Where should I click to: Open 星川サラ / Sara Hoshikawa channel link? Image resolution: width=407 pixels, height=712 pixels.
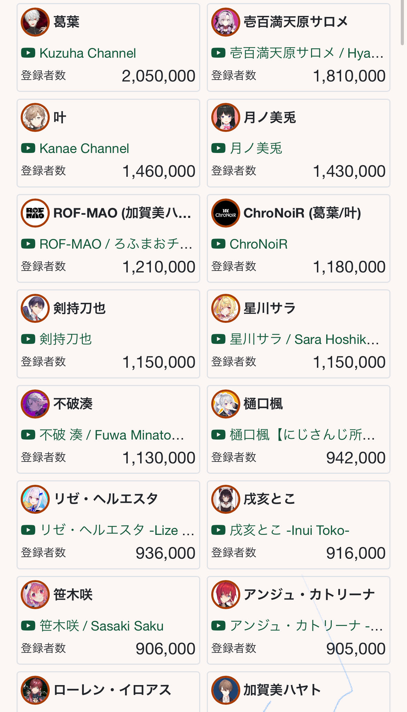click(304, 339)
